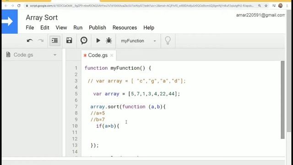Expand the Code.gs file options arrow
Screen dimensions: 293x165
[x=55, y=55]
